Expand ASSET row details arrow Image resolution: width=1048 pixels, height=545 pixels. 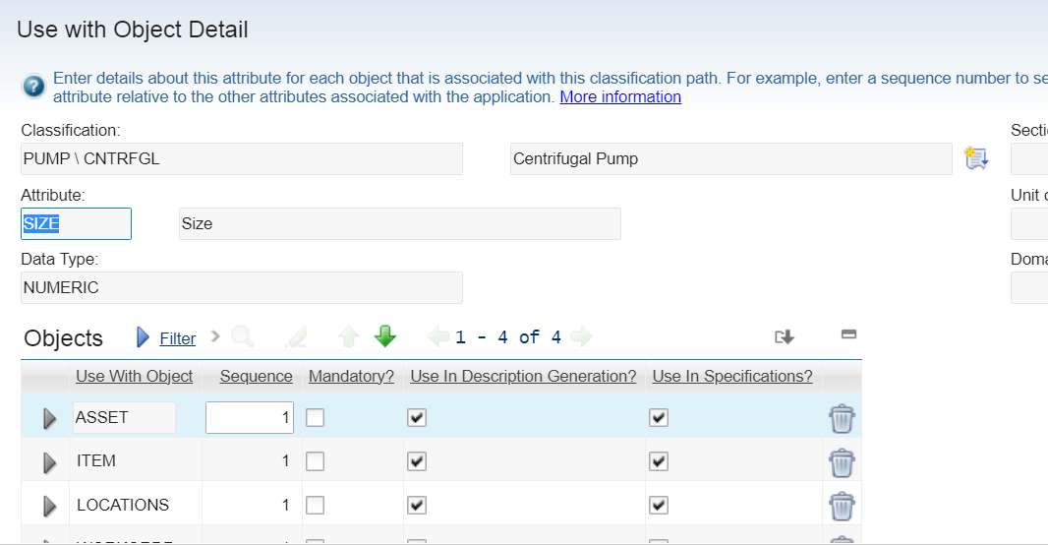50,418
